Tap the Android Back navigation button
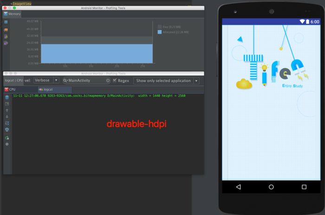This screenshot has width=325, height=215. [x=238, y=187]
